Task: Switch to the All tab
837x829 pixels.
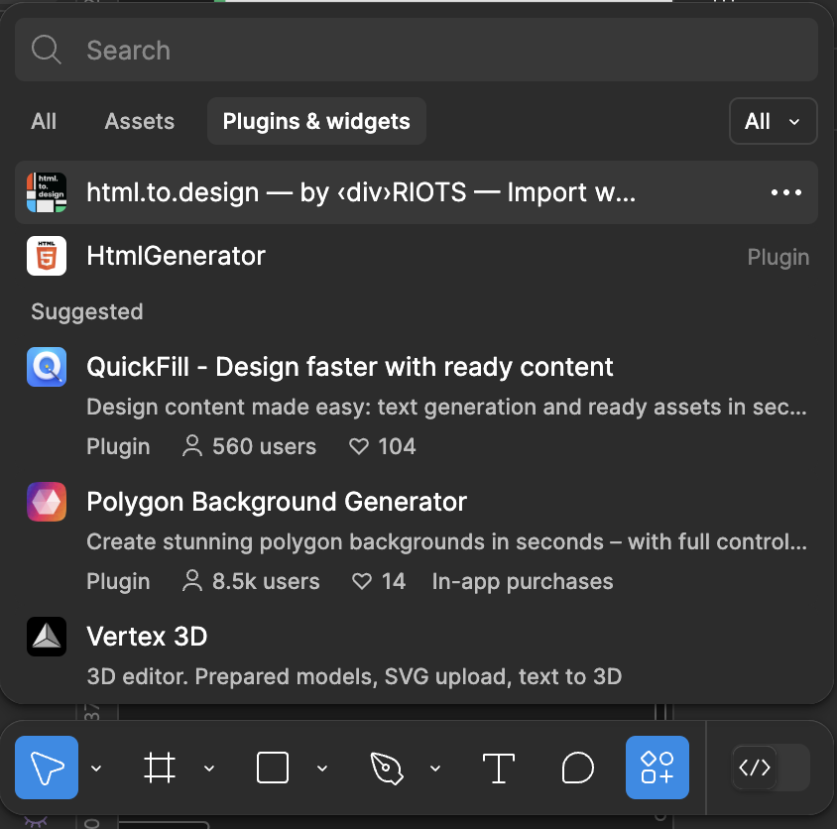Action: coord(44,121)
